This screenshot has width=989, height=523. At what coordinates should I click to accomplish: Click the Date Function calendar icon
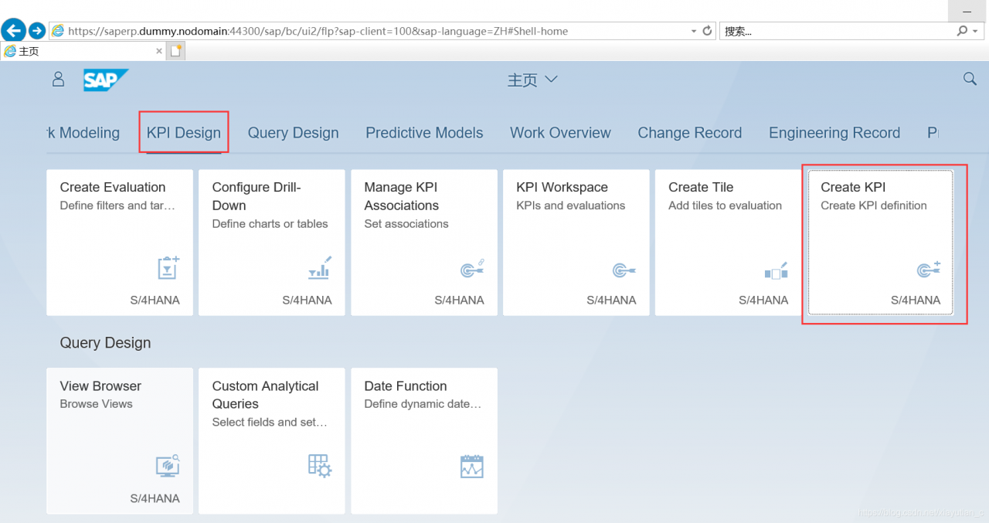472,466
